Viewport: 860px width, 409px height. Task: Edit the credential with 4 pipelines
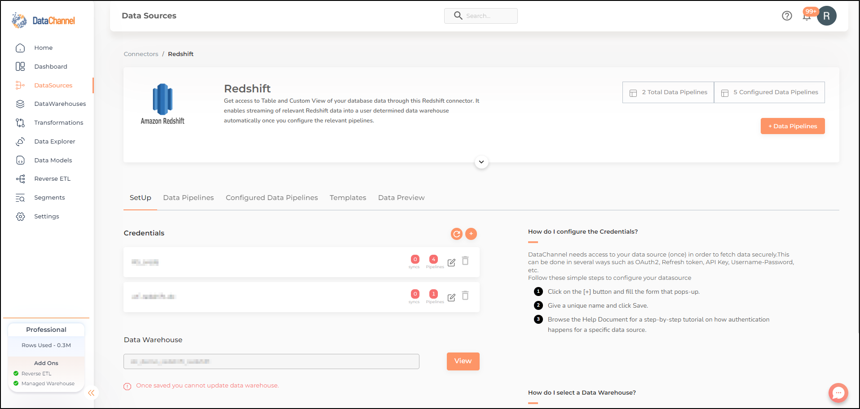[x=451, y=262]
